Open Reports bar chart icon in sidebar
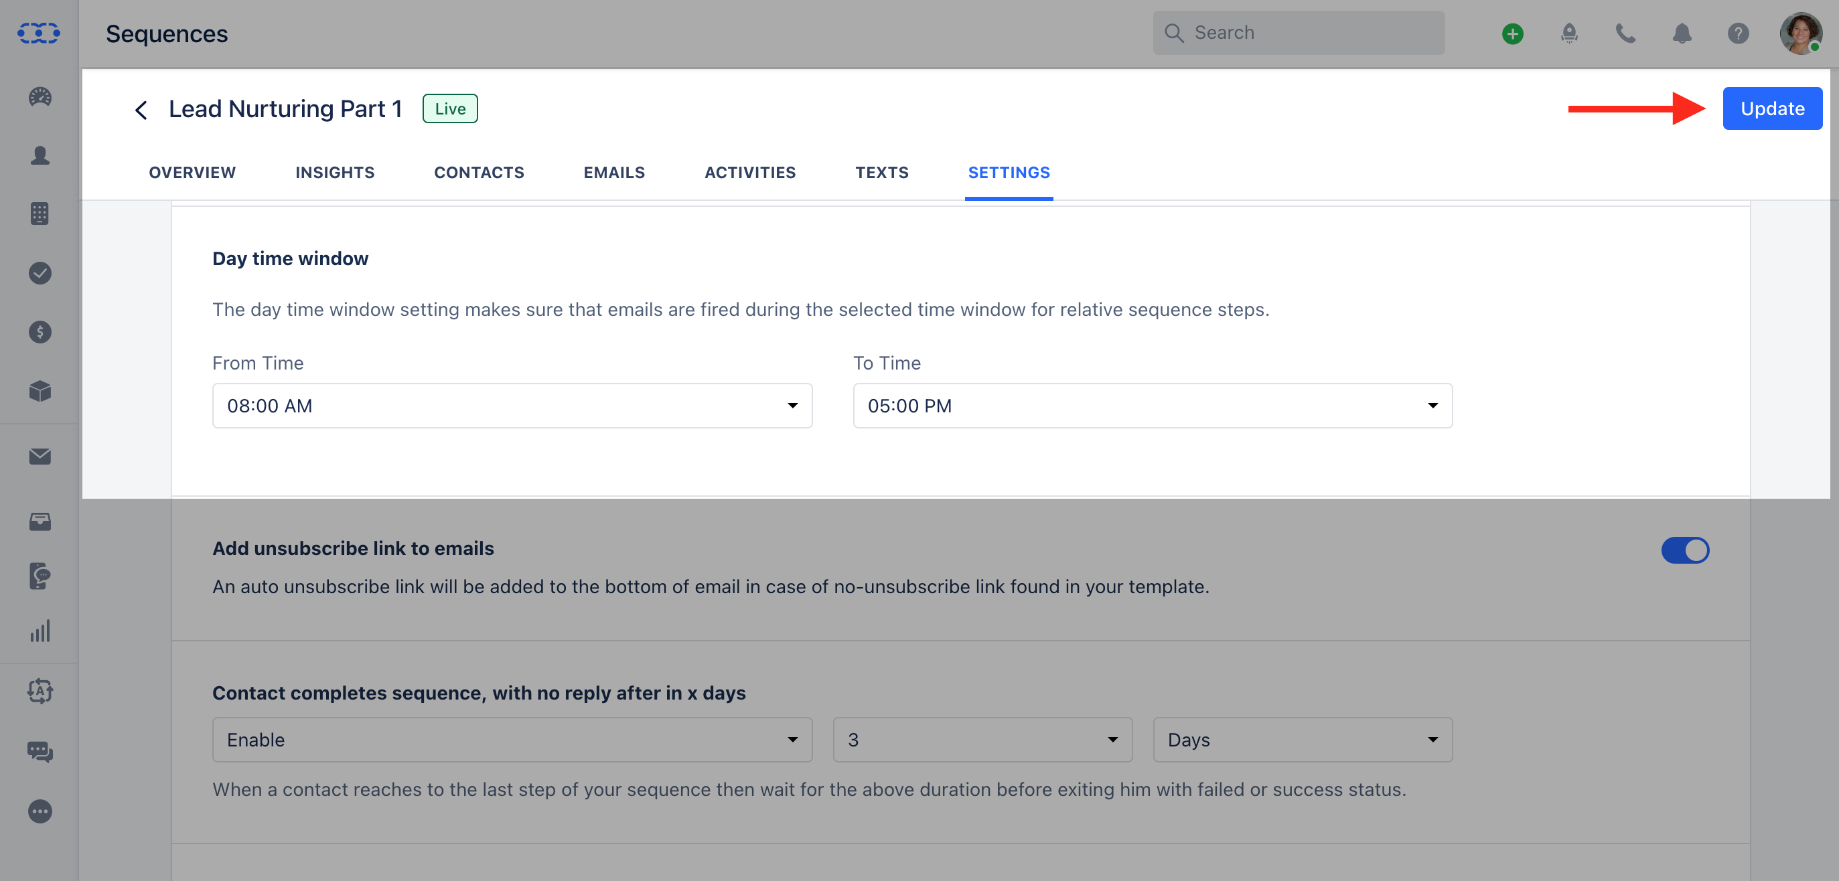This screenshot has width=1839, height=881. pos(40,631)
